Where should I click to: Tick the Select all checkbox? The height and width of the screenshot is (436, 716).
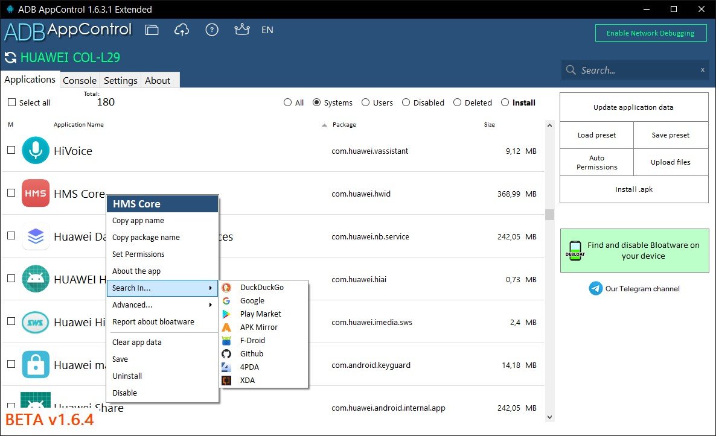coord(12,102)
